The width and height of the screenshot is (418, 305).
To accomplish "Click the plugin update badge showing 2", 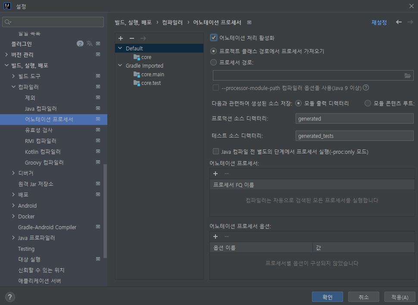I will (x=80, y=44).
